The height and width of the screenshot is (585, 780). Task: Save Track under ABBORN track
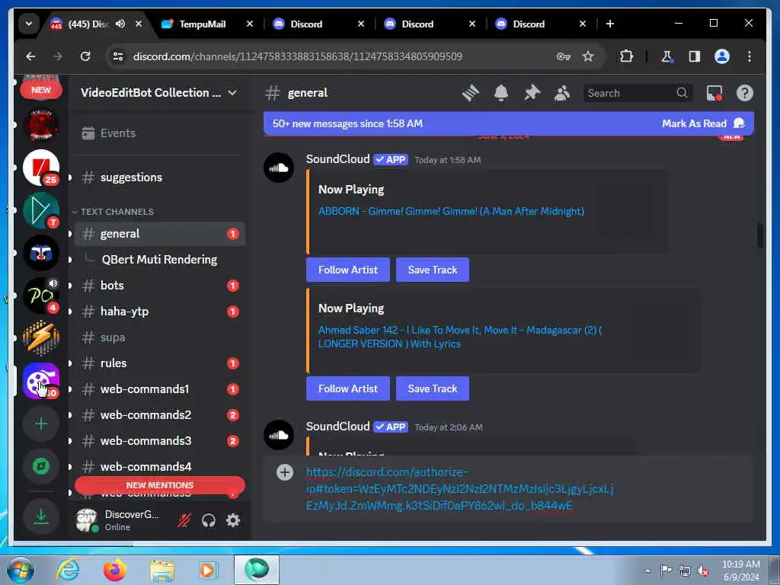pos(433,270)
